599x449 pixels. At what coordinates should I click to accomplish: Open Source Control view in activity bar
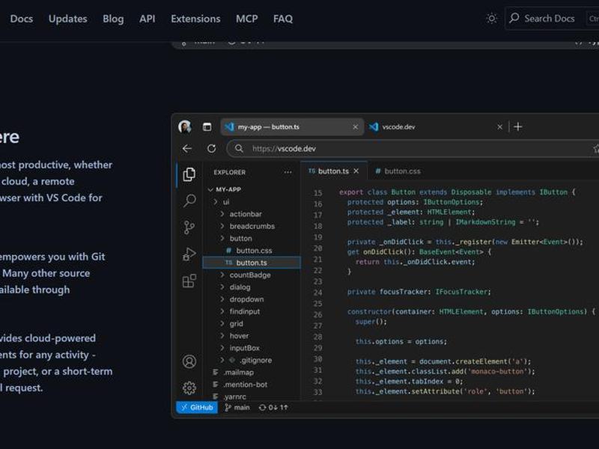(x=189, y=227)
